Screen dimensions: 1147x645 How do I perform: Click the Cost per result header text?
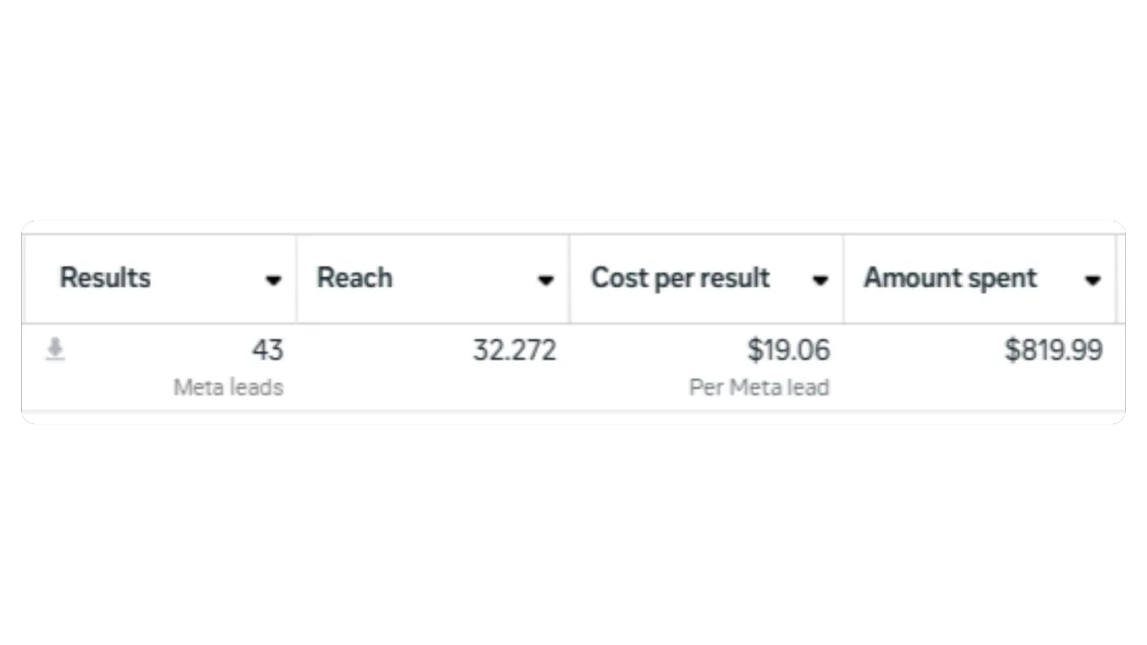pos(680,278)
